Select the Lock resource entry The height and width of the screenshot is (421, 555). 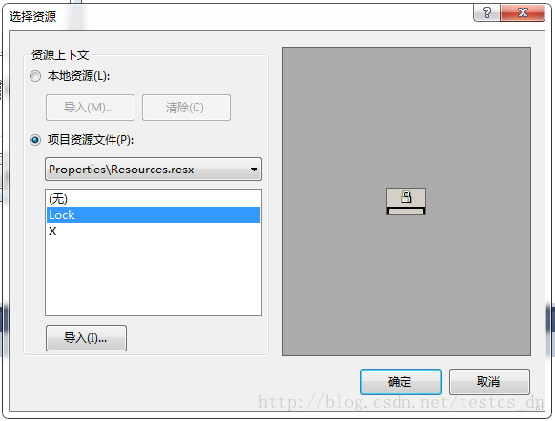[154, 215]
